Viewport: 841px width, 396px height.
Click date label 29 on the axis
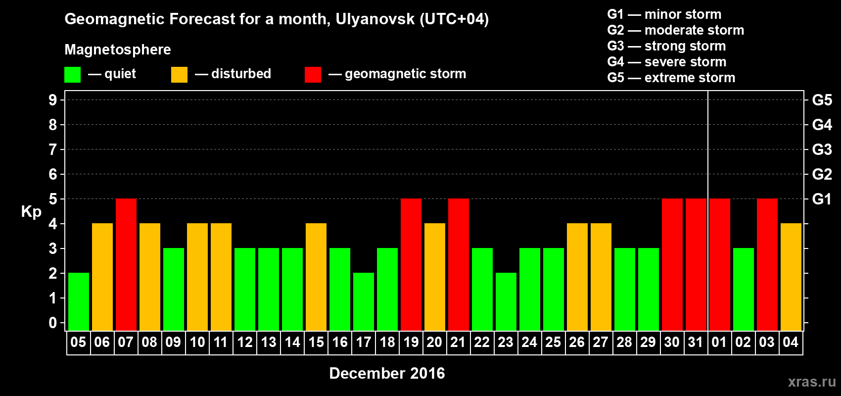648,342
